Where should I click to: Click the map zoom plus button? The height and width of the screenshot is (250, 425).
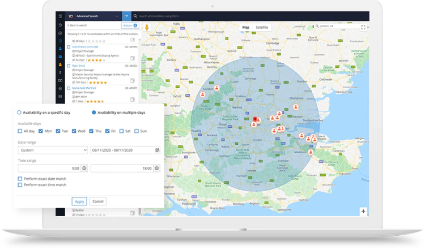click(363, 212)
